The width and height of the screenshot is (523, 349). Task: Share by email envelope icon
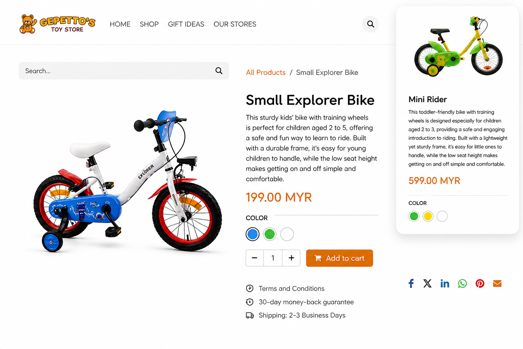click(497, 284)
